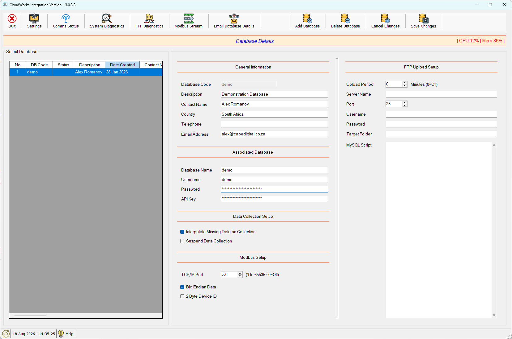Click the Database Name field
Image resolution: width=512 pixels, height=339 pixels.
pos(274,170)
